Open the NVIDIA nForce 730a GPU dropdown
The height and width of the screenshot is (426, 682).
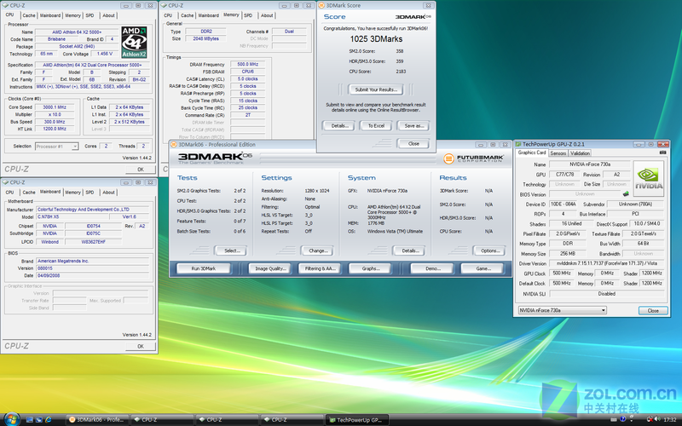coord(562,310)
